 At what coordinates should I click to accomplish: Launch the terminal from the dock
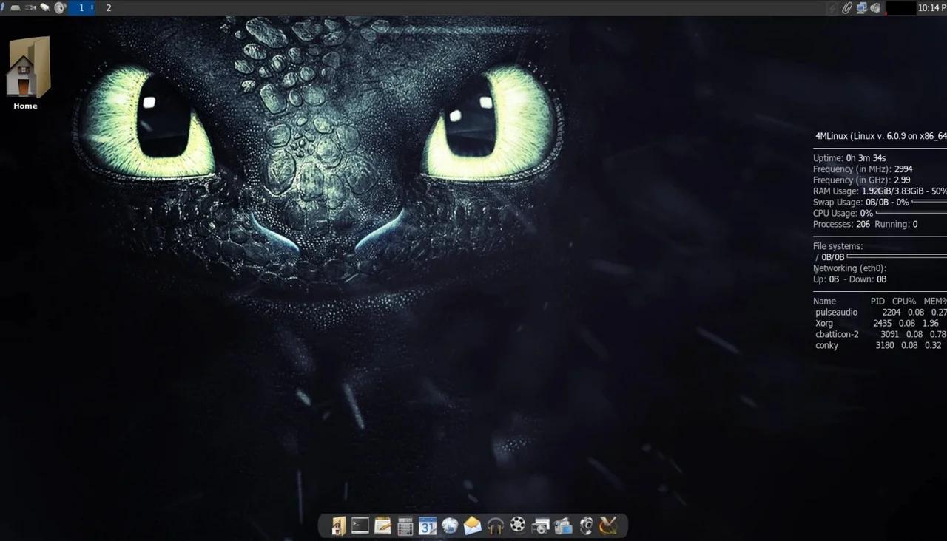coord(360,525)
